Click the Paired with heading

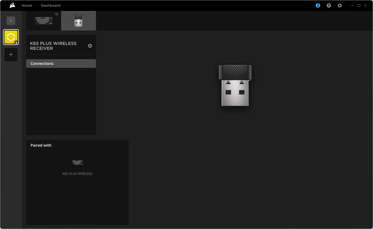tap(41, 145)
